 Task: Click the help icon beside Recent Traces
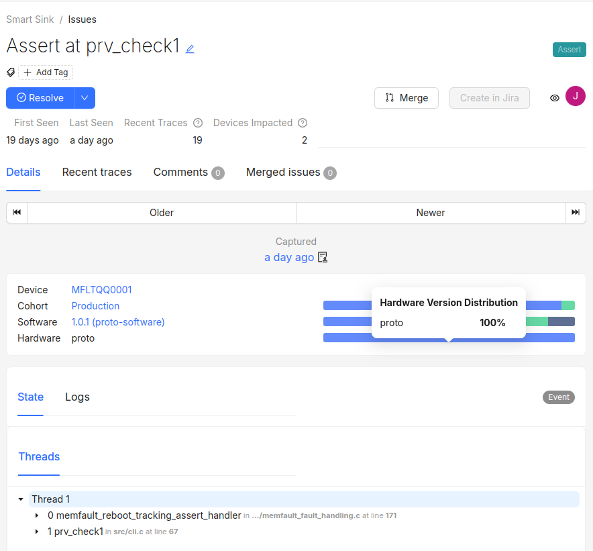[x=198, y=123]
